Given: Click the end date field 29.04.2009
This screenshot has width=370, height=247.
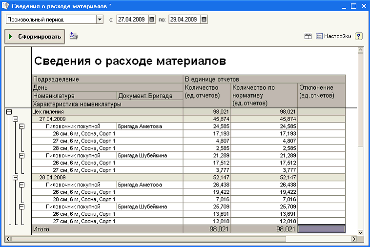Looking at the screenshot, I should [x=185, y=20].
